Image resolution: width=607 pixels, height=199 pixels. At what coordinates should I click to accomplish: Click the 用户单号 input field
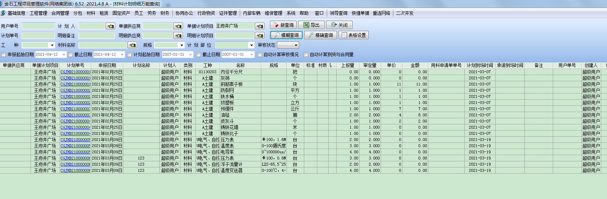click(38, 26)
